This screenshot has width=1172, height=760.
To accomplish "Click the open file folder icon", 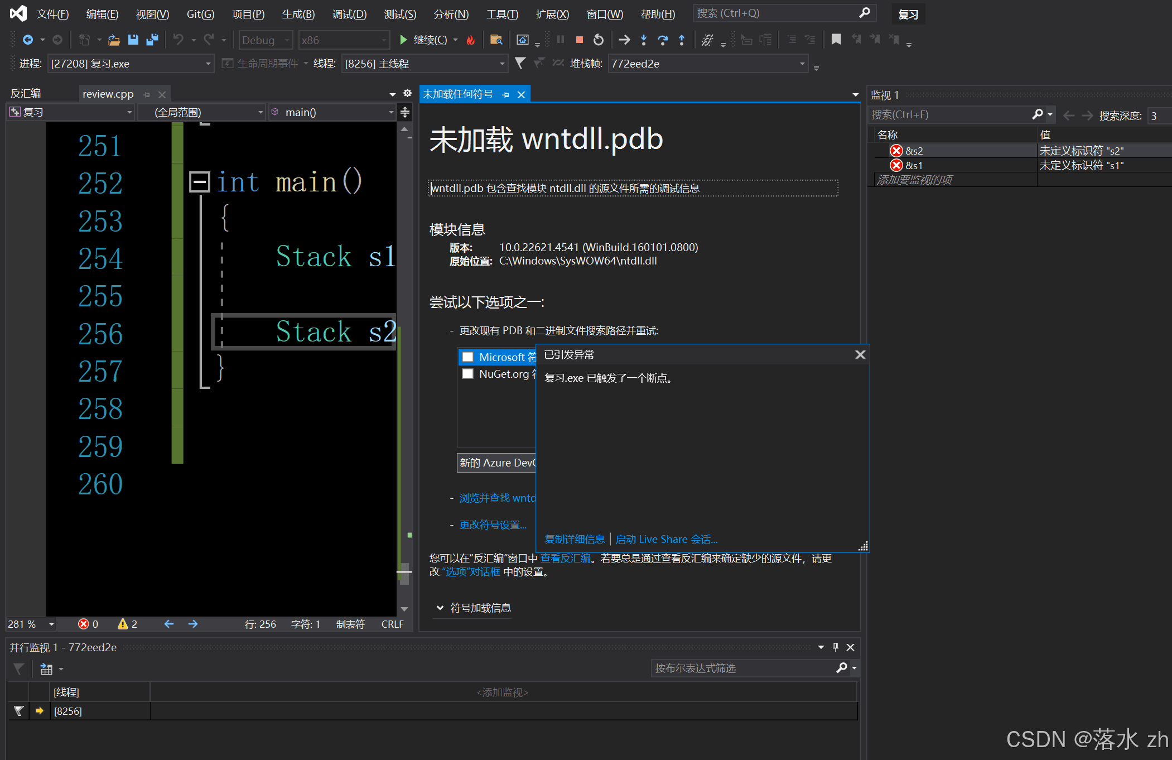I will point(114,40).
